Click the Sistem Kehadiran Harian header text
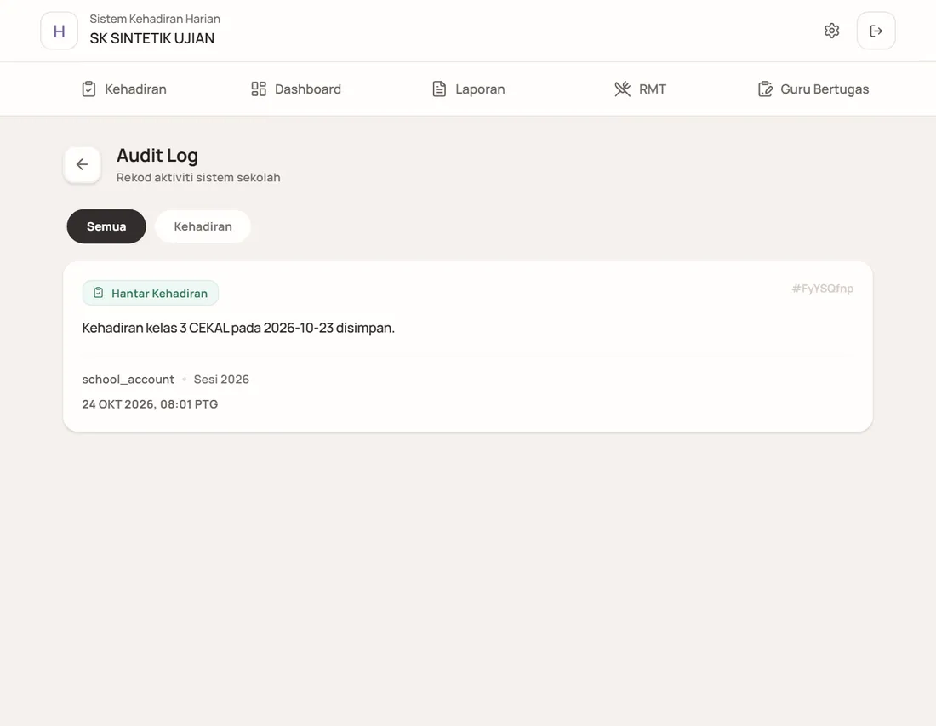The image size is (936, 726). (155, 19)
